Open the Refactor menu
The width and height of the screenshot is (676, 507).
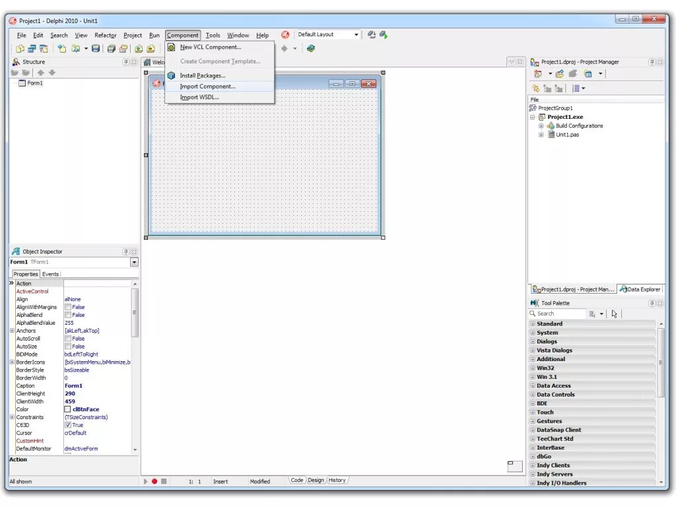click(x=105, y=36)
